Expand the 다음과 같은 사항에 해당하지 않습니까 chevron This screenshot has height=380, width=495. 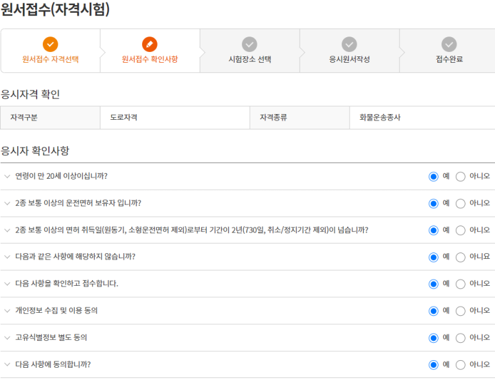[7, 257]
